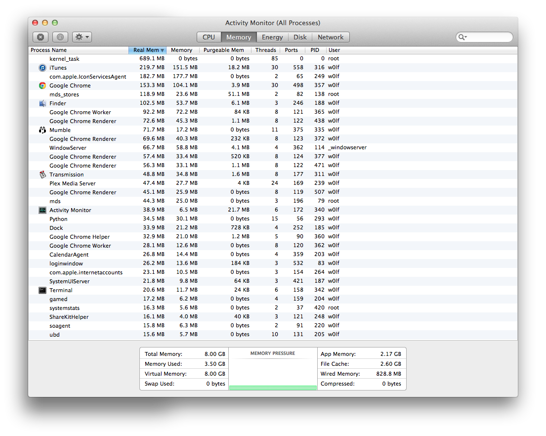Sort by Purgeable Mem column
The width and height of the screenshot is (546, 436).
coord(225,50)
